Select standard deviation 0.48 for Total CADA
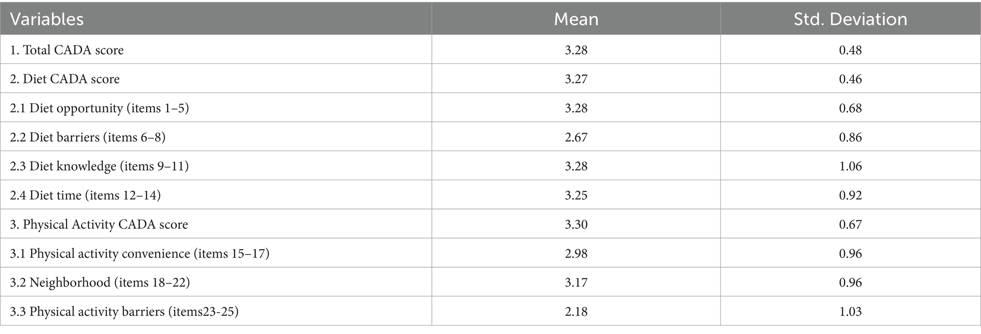The height and width of the screenshot is (334, 981). tap(850, 50)
